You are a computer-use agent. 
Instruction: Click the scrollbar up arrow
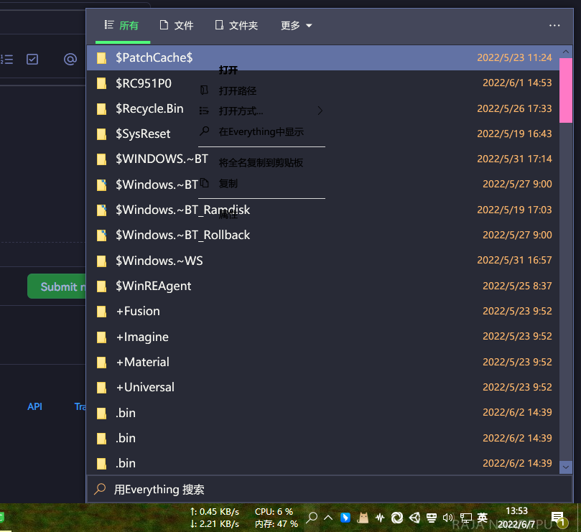tap(565, 52)
